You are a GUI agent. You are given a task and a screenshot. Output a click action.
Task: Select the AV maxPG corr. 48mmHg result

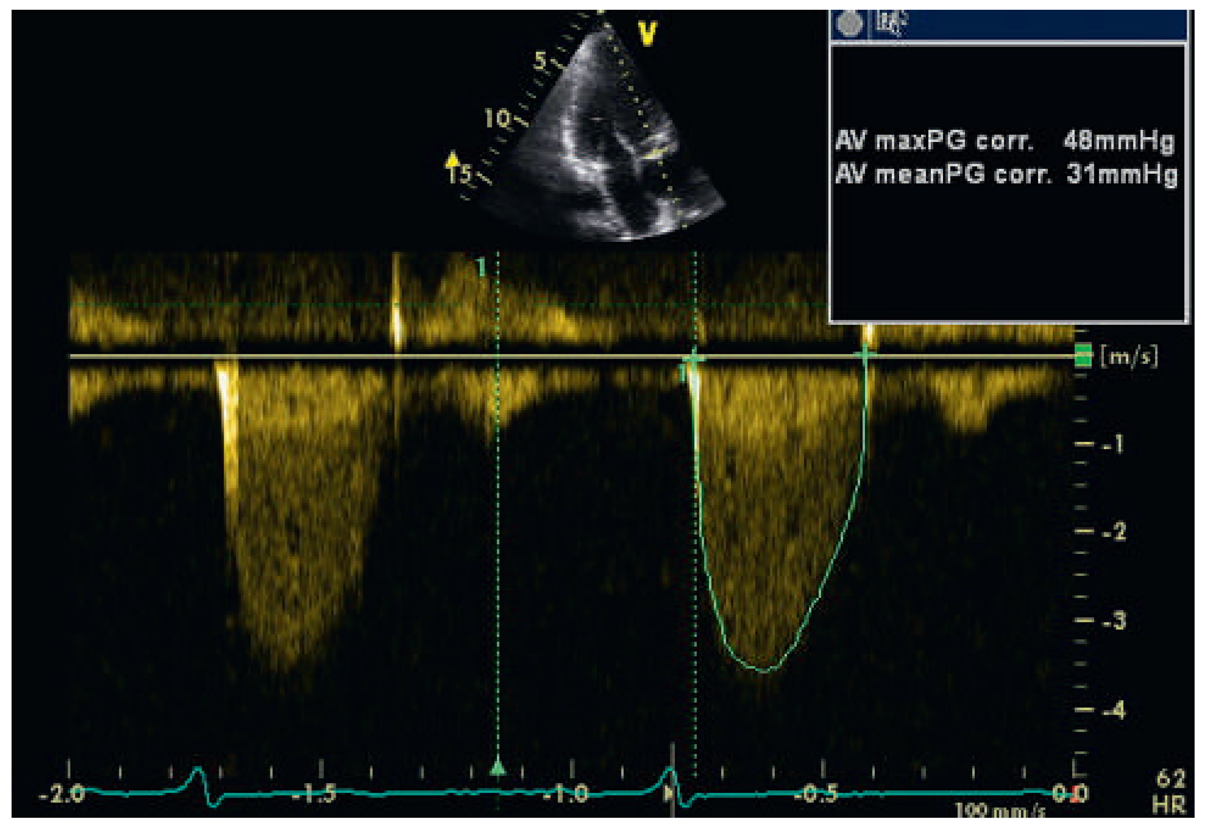(x=1004, y=141)
